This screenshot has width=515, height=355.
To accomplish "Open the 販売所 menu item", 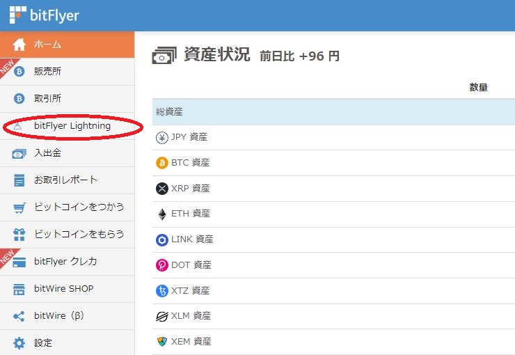I will pyautogui.click(x=67, y=72).
